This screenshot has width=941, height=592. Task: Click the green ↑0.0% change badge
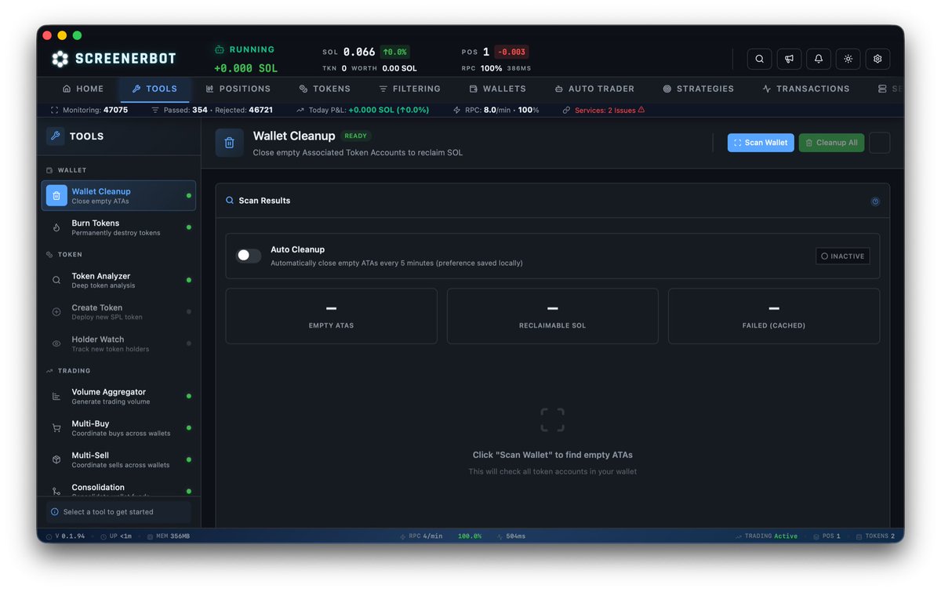[395, 52]
